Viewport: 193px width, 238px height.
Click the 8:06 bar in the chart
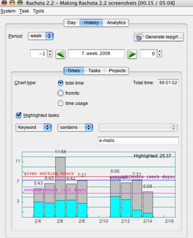click(x=115, y=197)
